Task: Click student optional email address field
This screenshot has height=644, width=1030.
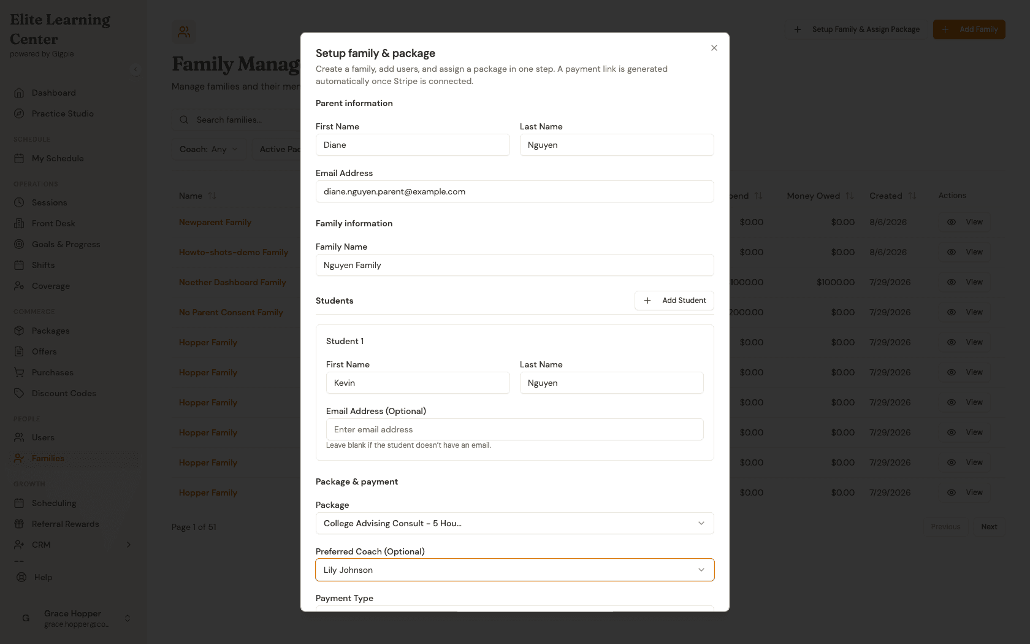Action: coord(515,429)
